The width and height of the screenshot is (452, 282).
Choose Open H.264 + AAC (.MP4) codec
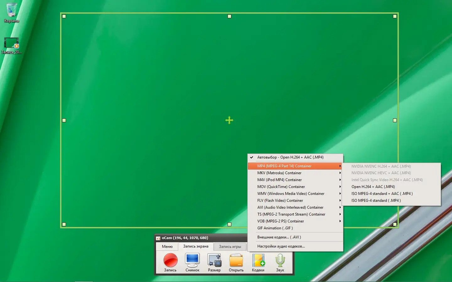point(391,187)
